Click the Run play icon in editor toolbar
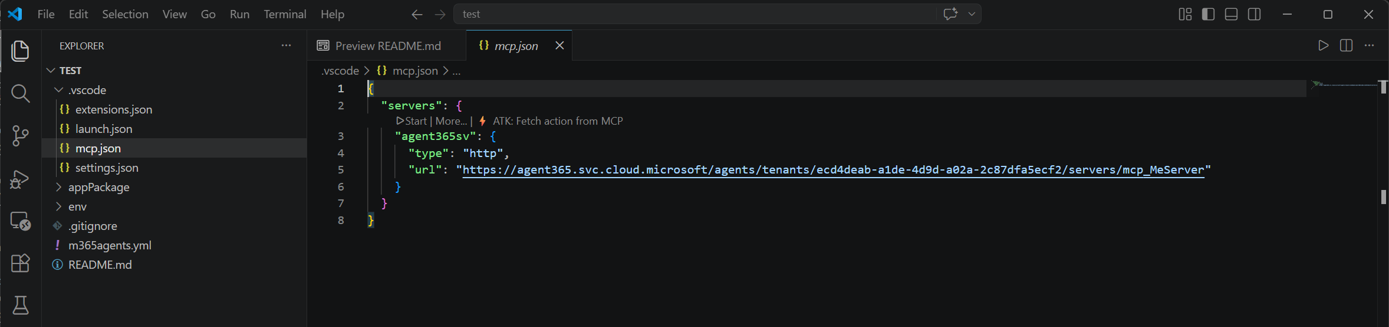This screenshot has width=1389, height=327. (1323, 46)
